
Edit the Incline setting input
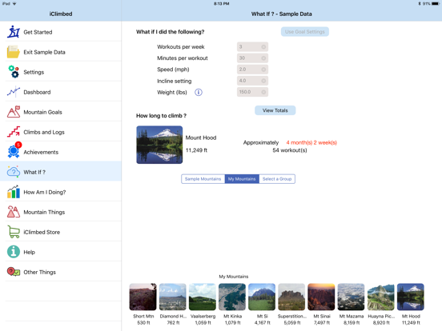[252, 81]
